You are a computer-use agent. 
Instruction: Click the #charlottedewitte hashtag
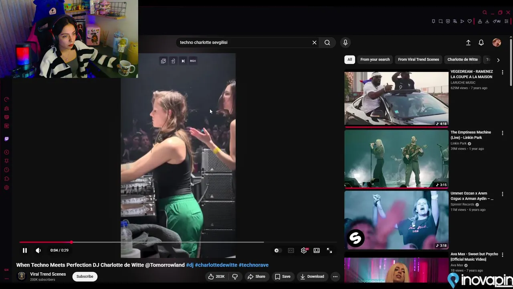216,265
